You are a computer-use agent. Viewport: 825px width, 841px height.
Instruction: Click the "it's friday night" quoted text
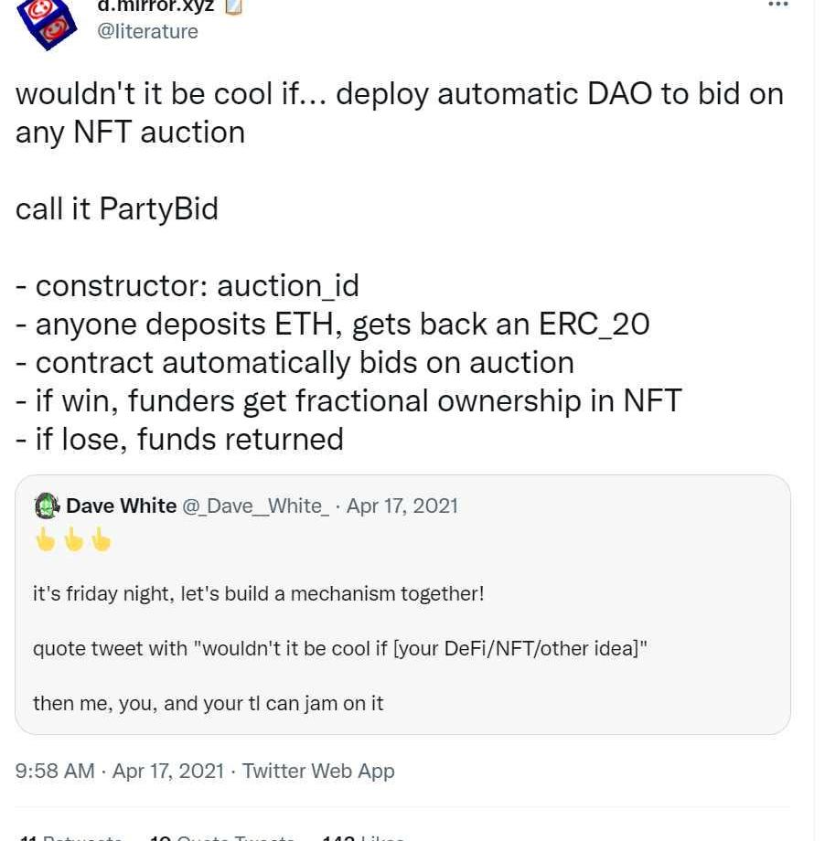pyautogui.click(x=258, y=594)
